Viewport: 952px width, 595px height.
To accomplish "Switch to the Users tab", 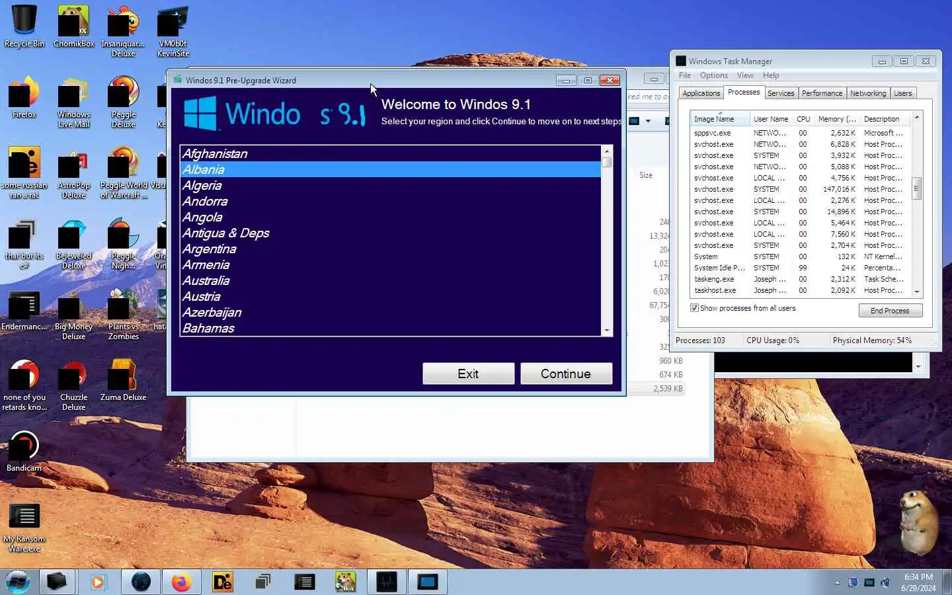I will point(902,93).
